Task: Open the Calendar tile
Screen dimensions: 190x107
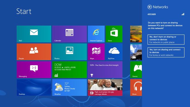Action: point(70,34)
